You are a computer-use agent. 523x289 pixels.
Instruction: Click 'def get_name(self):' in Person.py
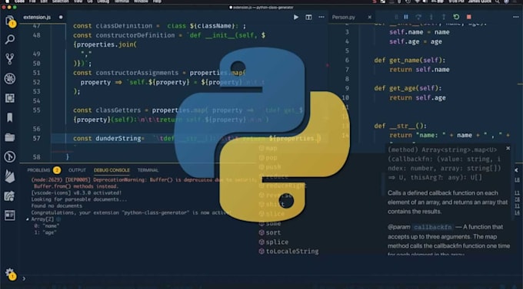tap(410, 61)
